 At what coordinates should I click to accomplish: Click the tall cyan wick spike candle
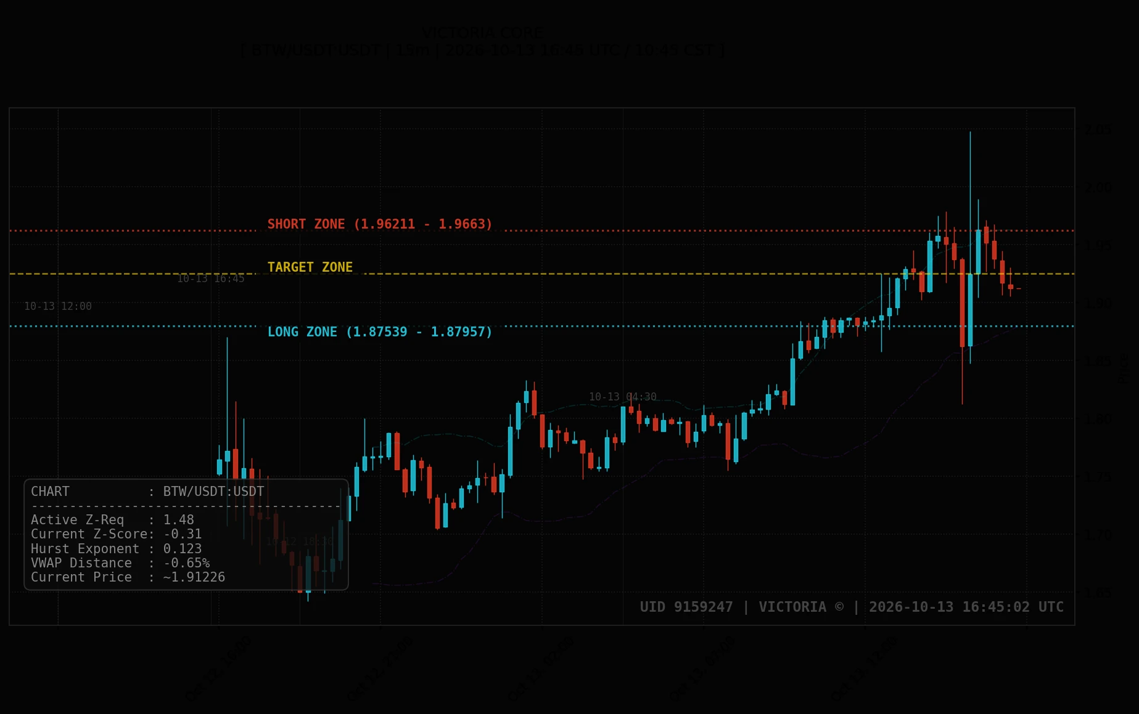[x=970, y=246]
